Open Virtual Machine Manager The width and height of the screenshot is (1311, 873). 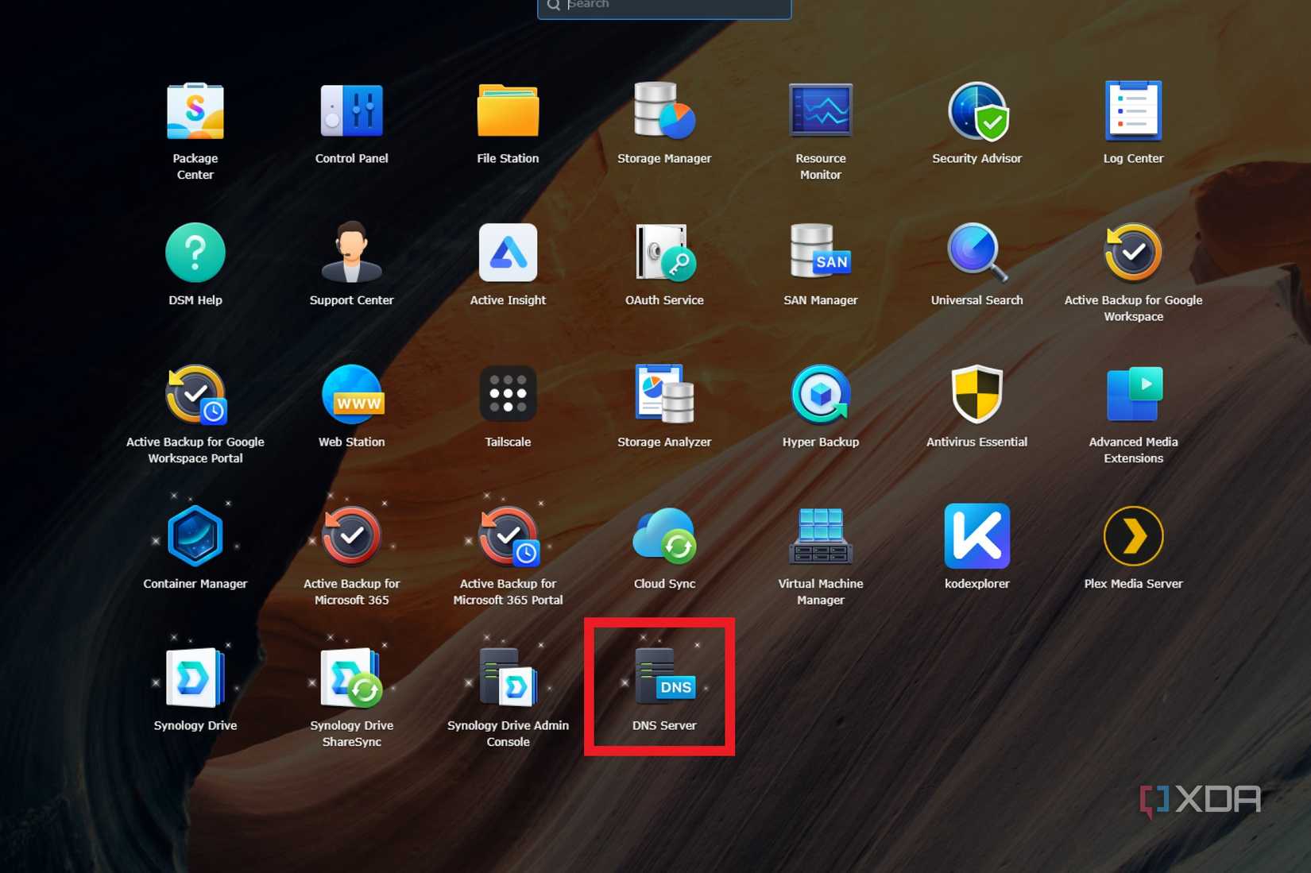[x=821, y=536]
